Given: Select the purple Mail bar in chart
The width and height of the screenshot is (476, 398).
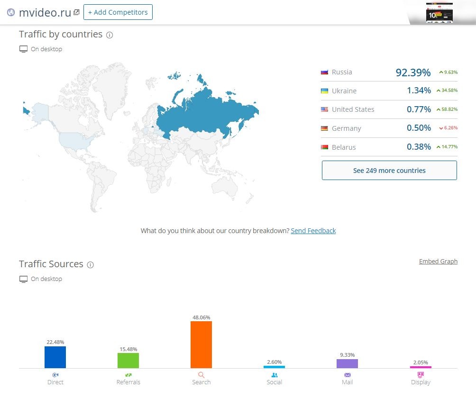Looking at the screenshot, I should 348,364.
